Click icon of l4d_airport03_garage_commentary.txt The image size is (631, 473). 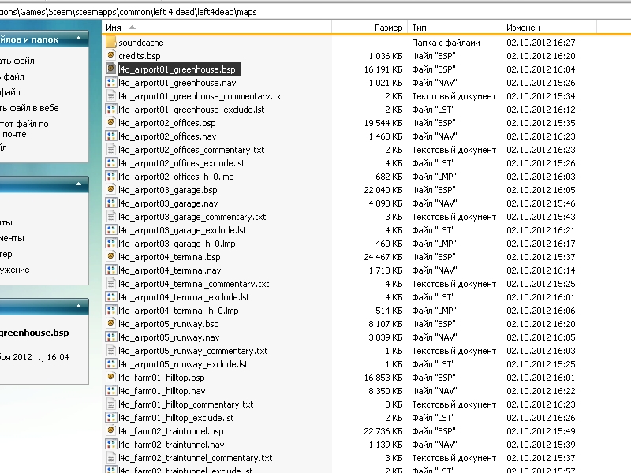pos(110,216)
